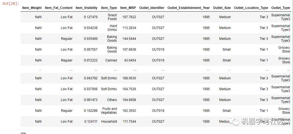Click the Item_Visibility column header
Screen dimensions: 293x134
[86, 8]
